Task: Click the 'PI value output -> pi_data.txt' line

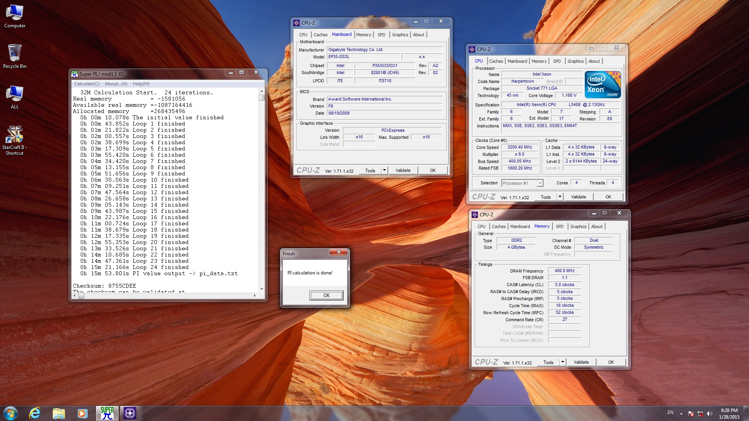Action: (159, 274)
